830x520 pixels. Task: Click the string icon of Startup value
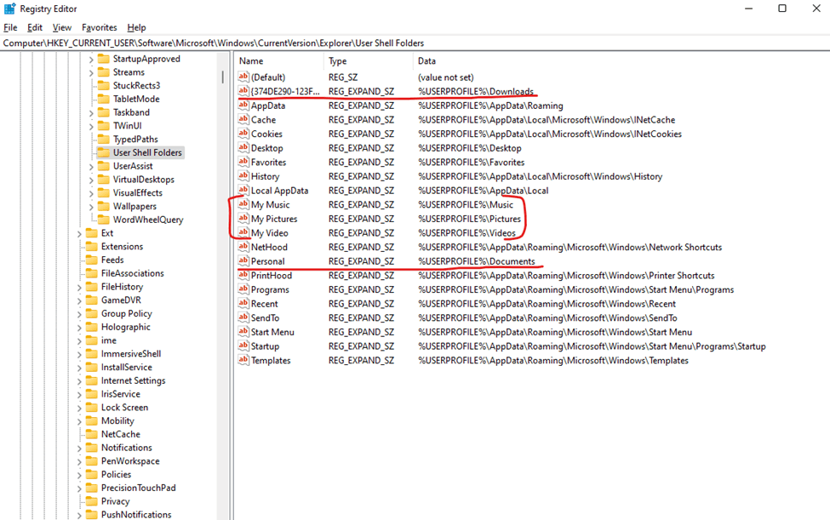pyautogui.click(x=243, y=346)
